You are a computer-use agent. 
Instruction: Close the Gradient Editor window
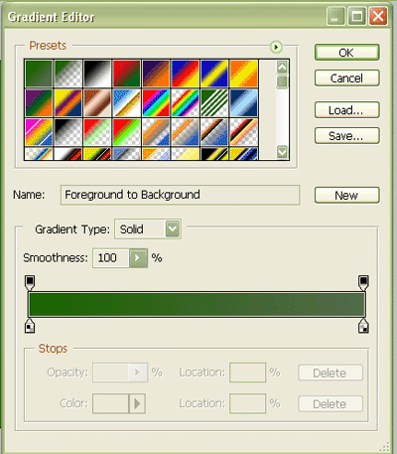378,16
